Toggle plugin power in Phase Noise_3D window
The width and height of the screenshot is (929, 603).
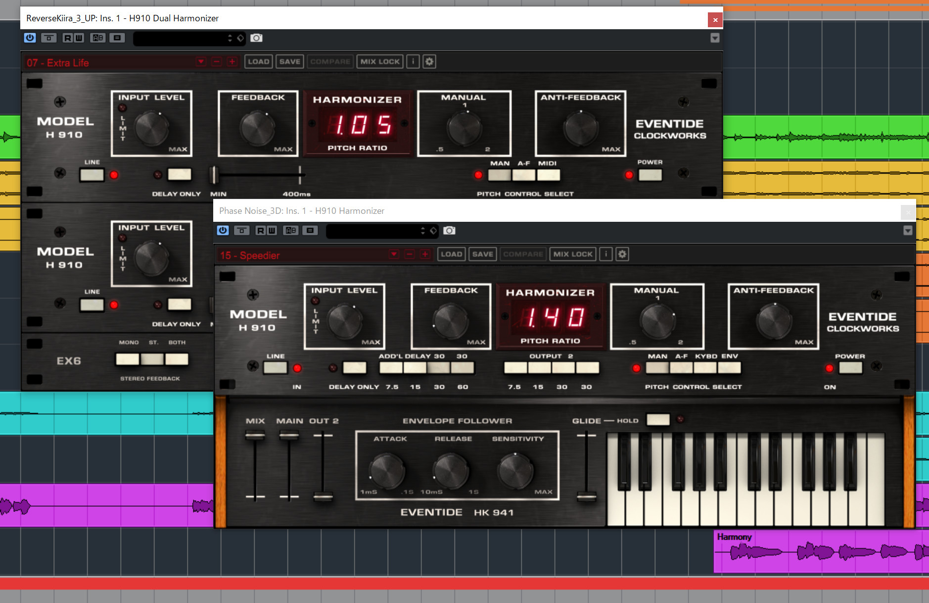tap(223, 231)
